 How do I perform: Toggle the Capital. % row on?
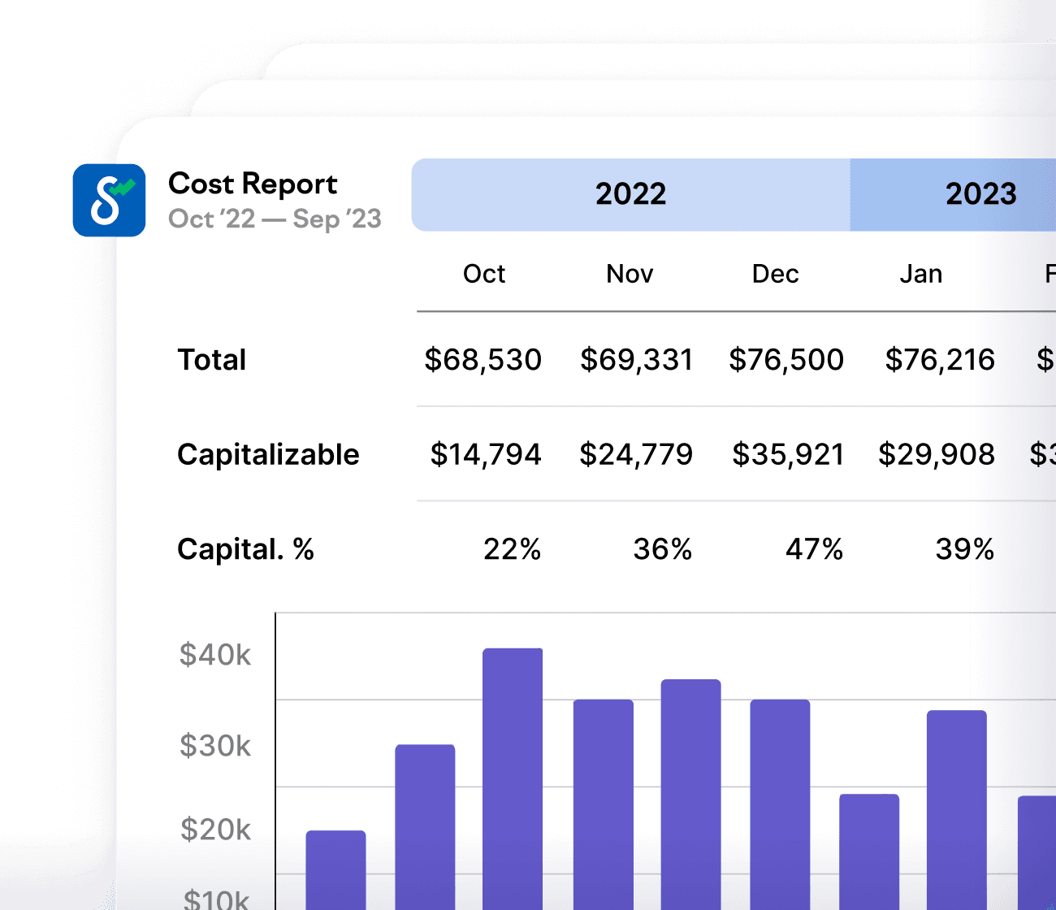(245, 549)
